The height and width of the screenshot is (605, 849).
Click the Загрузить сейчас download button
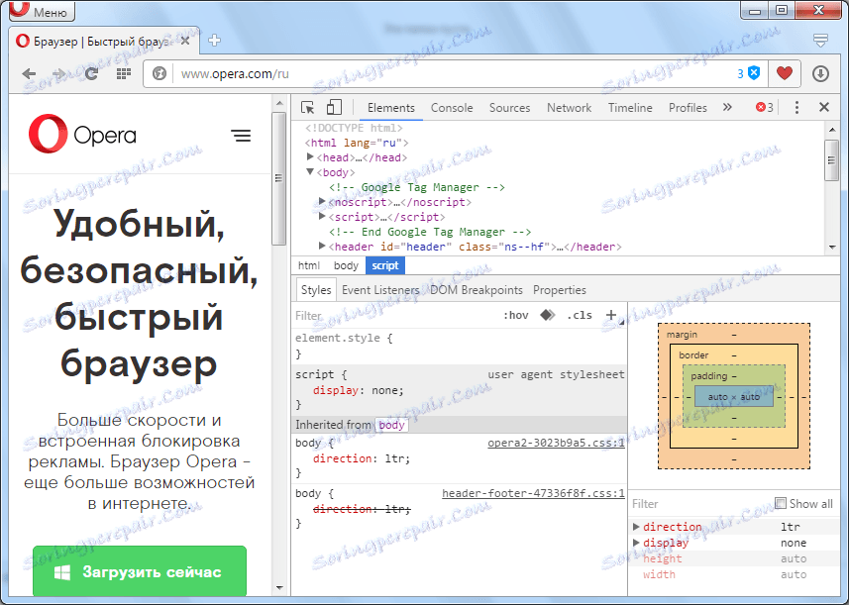point(140,571)
